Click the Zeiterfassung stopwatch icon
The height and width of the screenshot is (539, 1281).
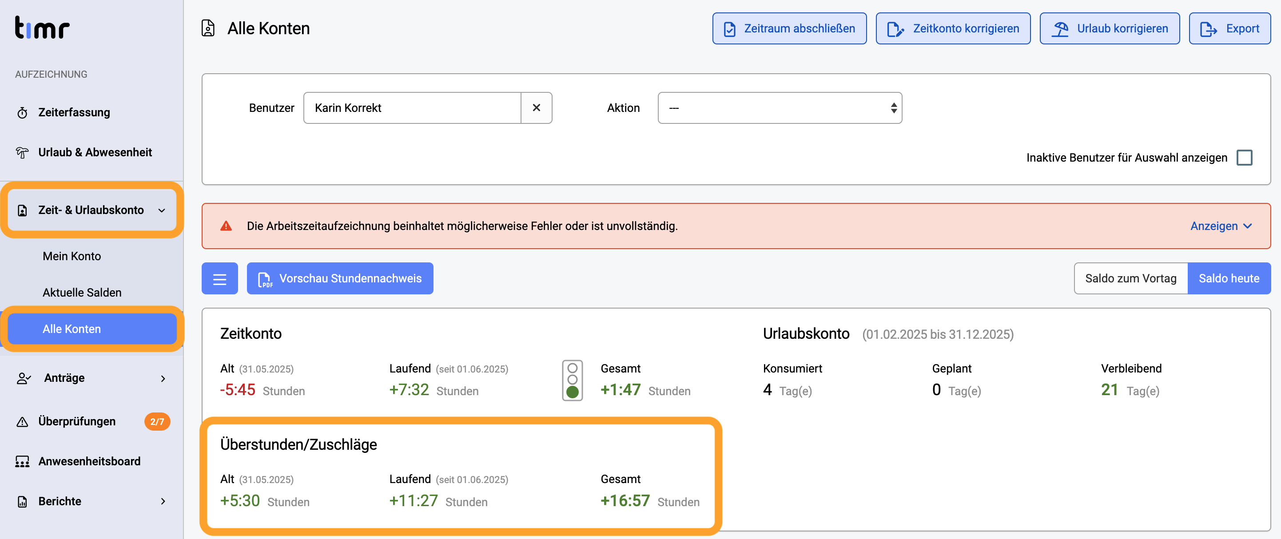point(22,113)
